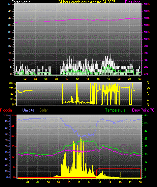This screenshot has width=157, height=187.
Task: Click the Forza vento title label
Action: [22, 2]
